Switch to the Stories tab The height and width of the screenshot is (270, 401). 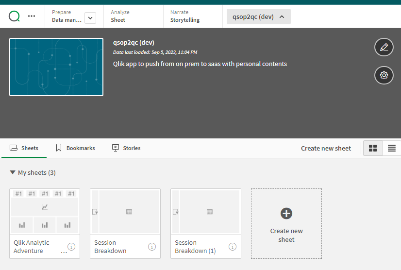coord(126,148)
